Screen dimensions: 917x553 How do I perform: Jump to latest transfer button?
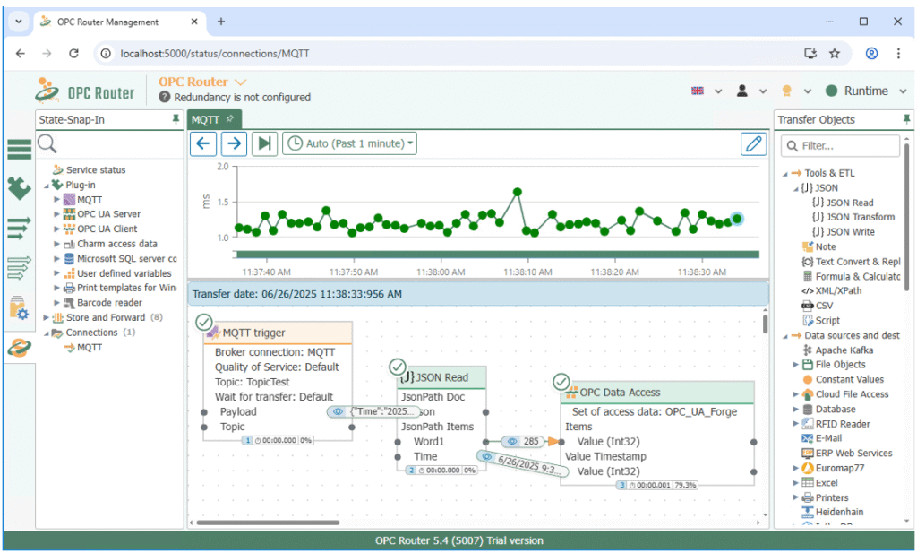tap(264, 143)
